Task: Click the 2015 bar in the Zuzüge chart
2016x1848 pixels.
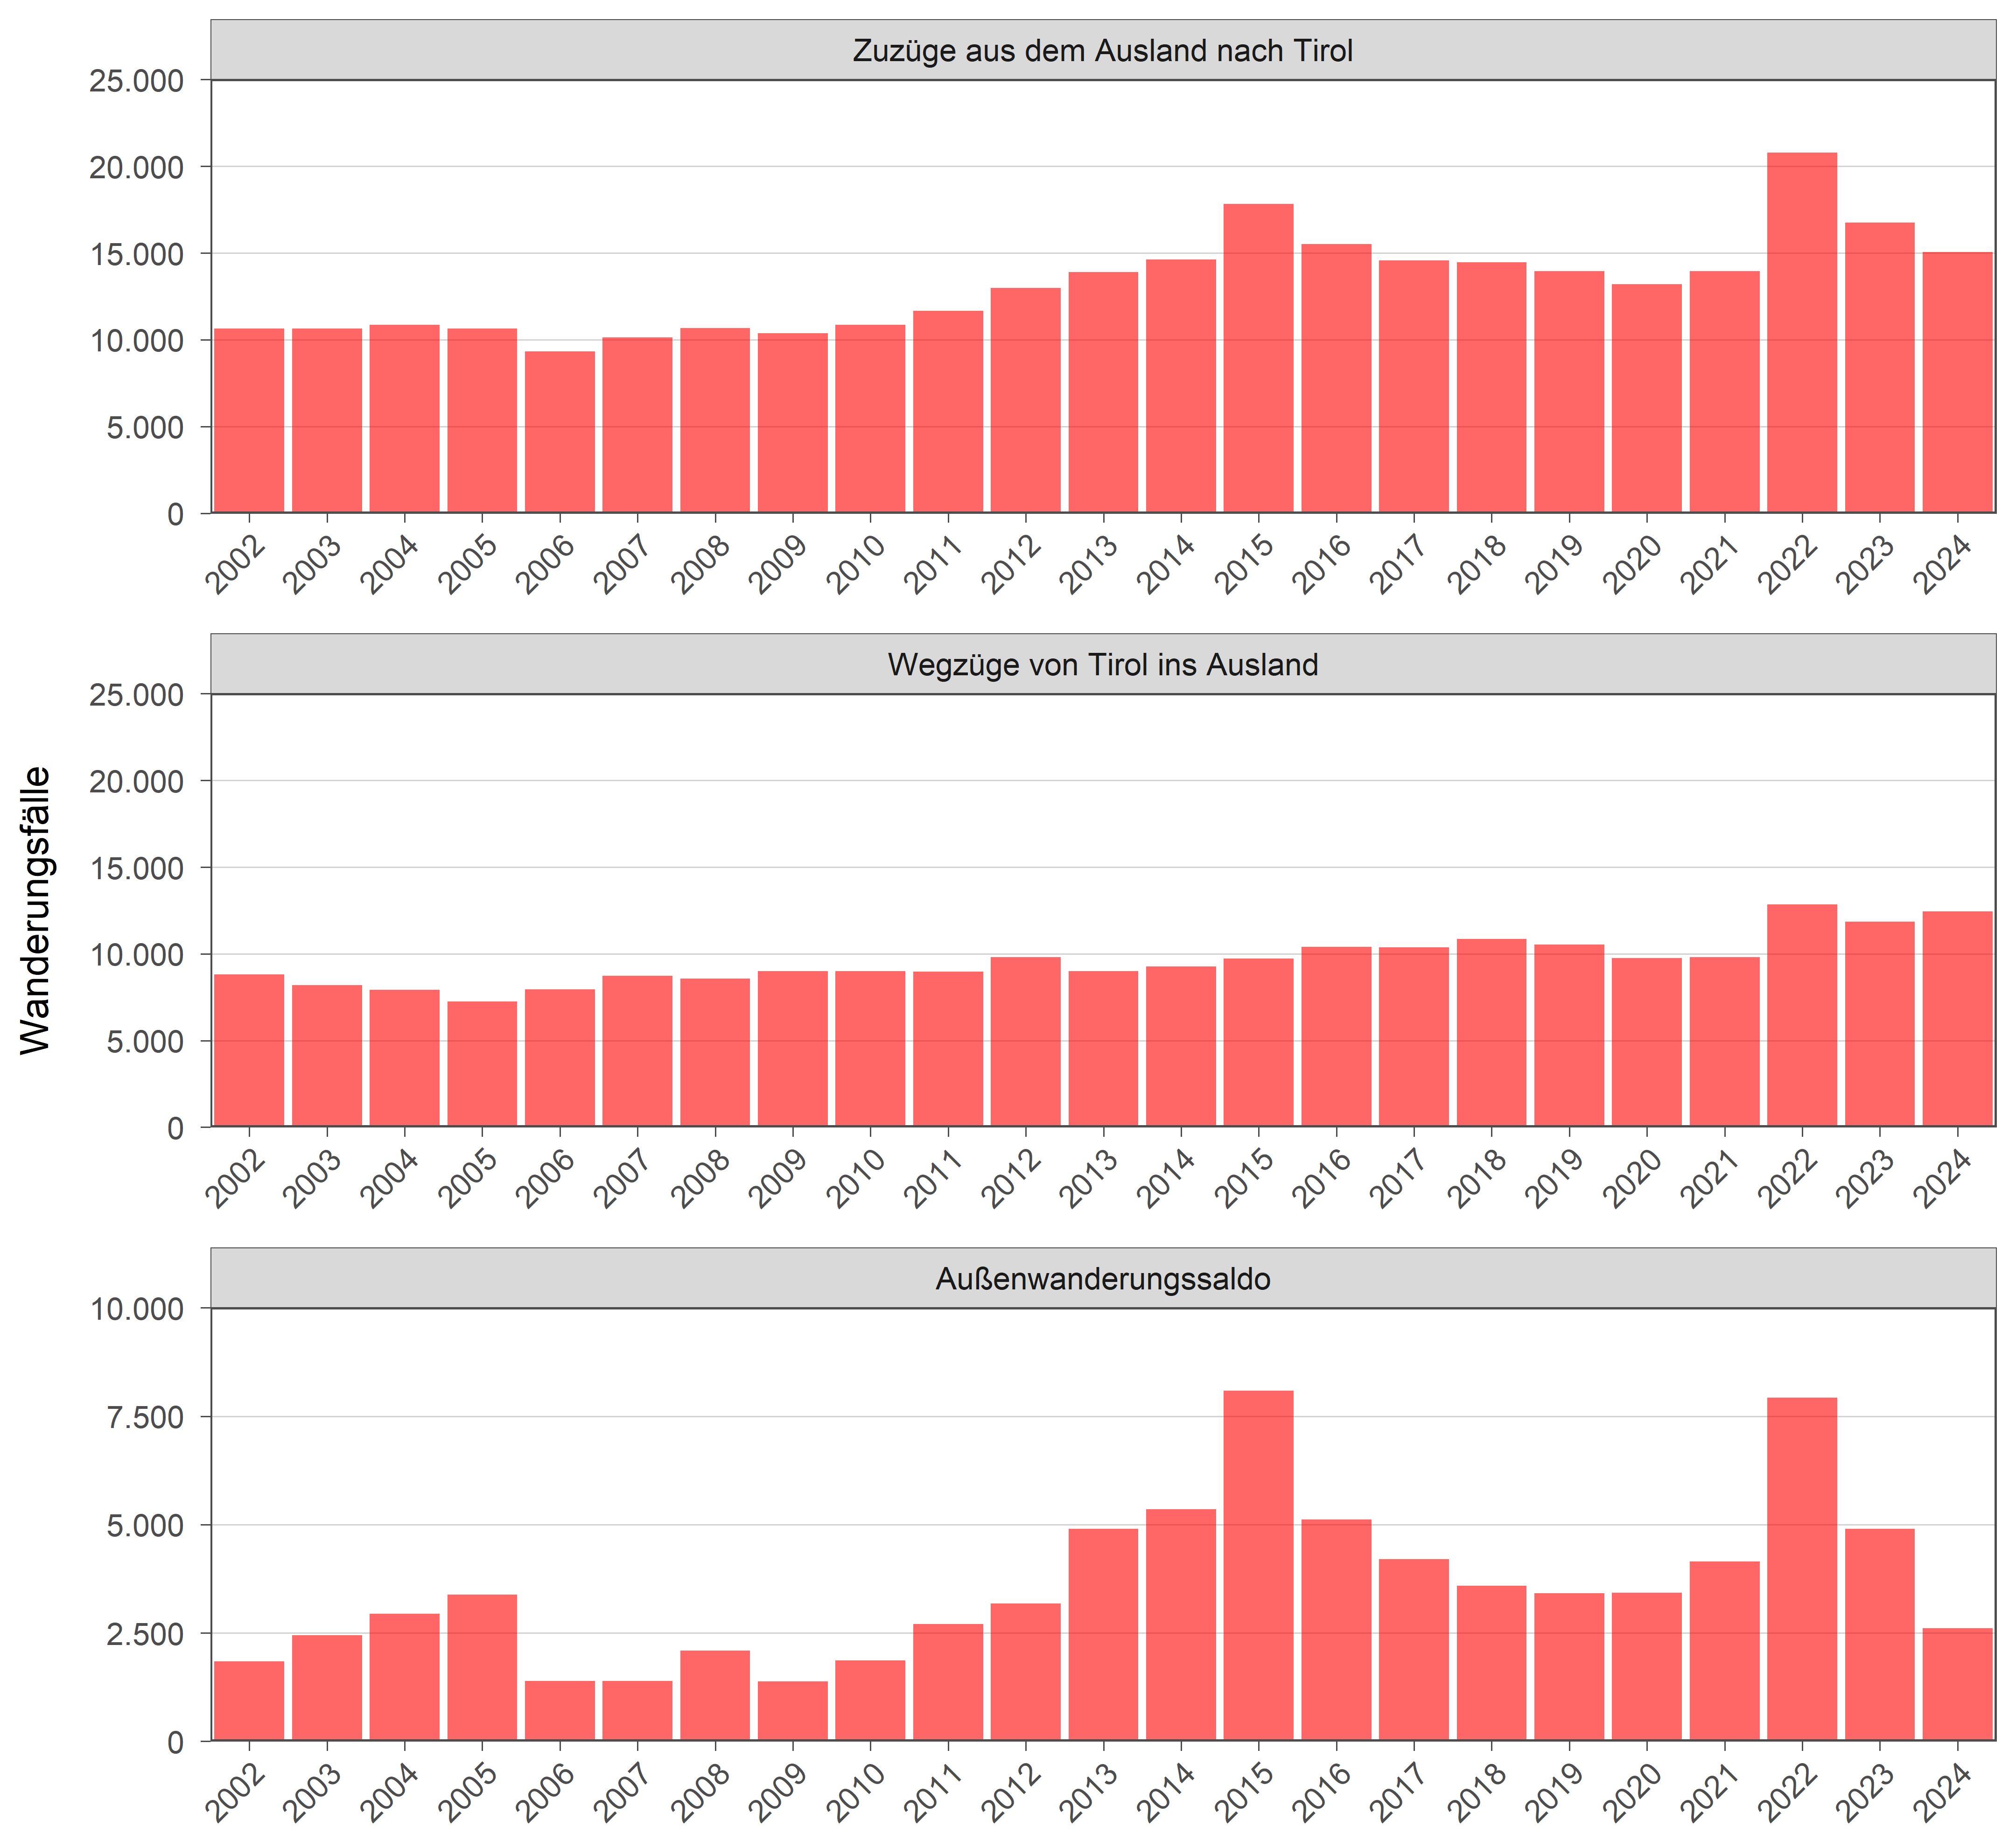Action: click(1258, 358)
